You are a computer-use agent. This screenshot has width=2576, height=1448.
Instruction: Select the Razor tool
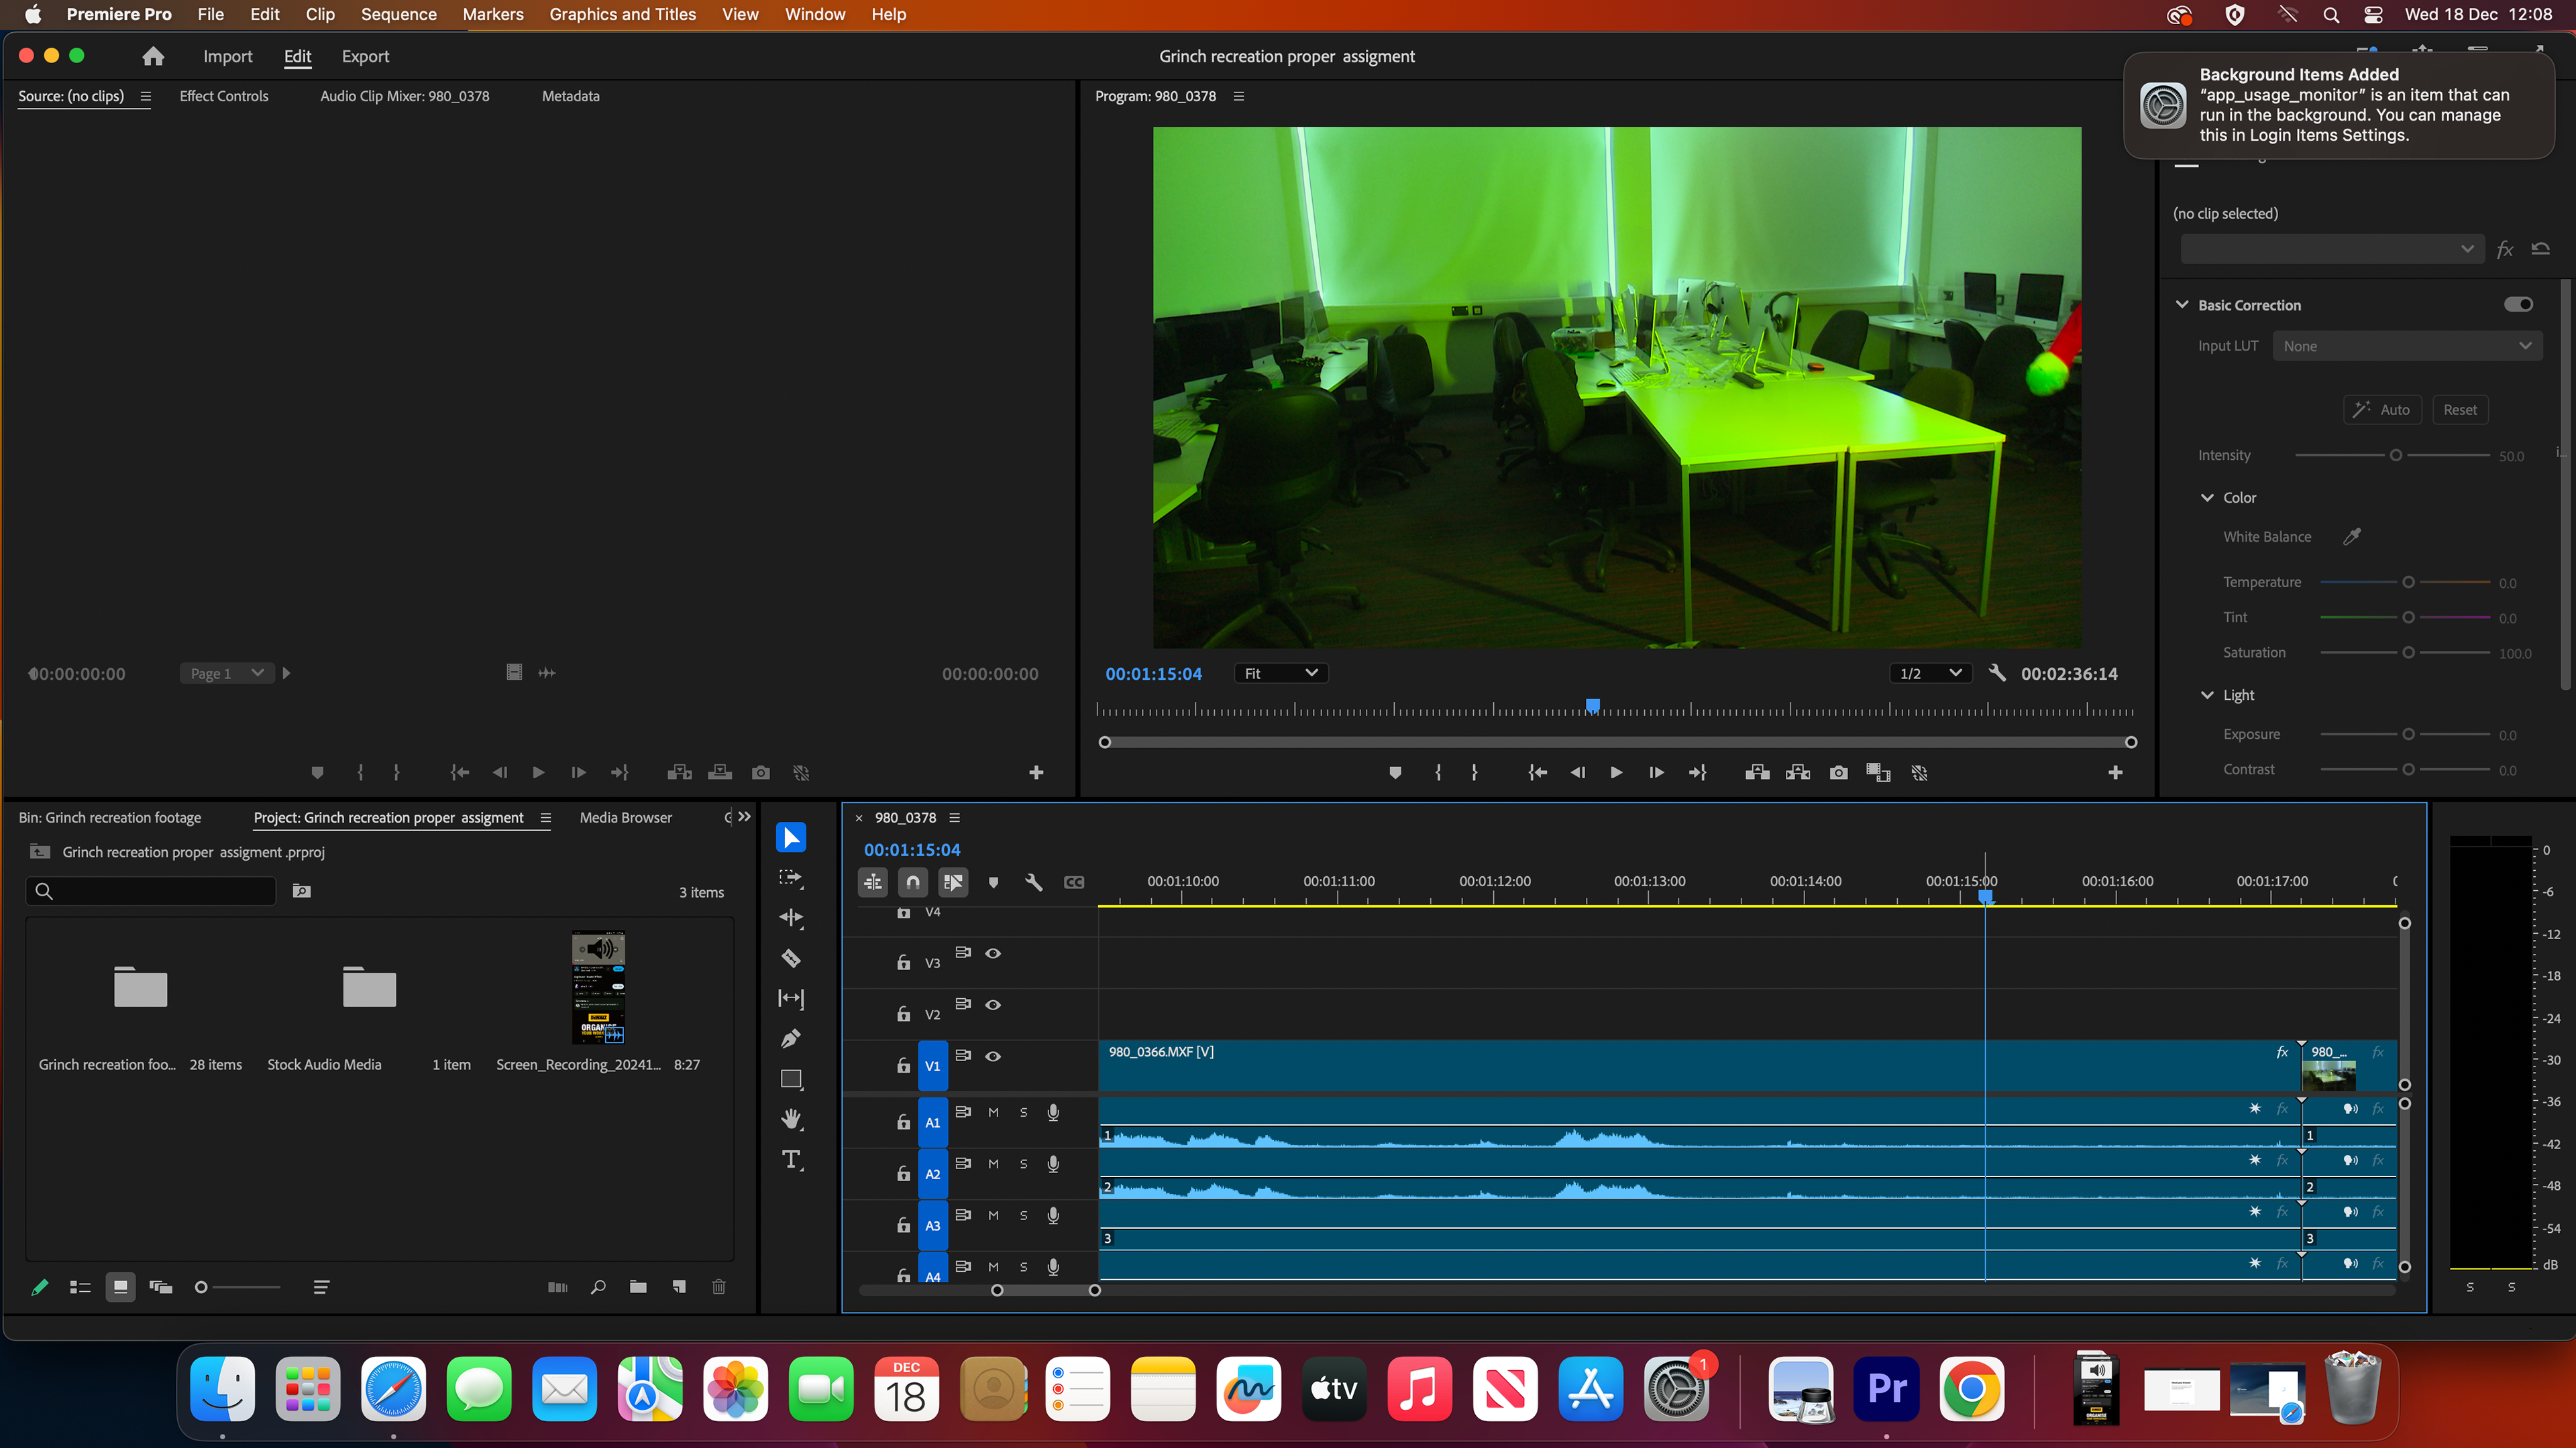(790, 959)
